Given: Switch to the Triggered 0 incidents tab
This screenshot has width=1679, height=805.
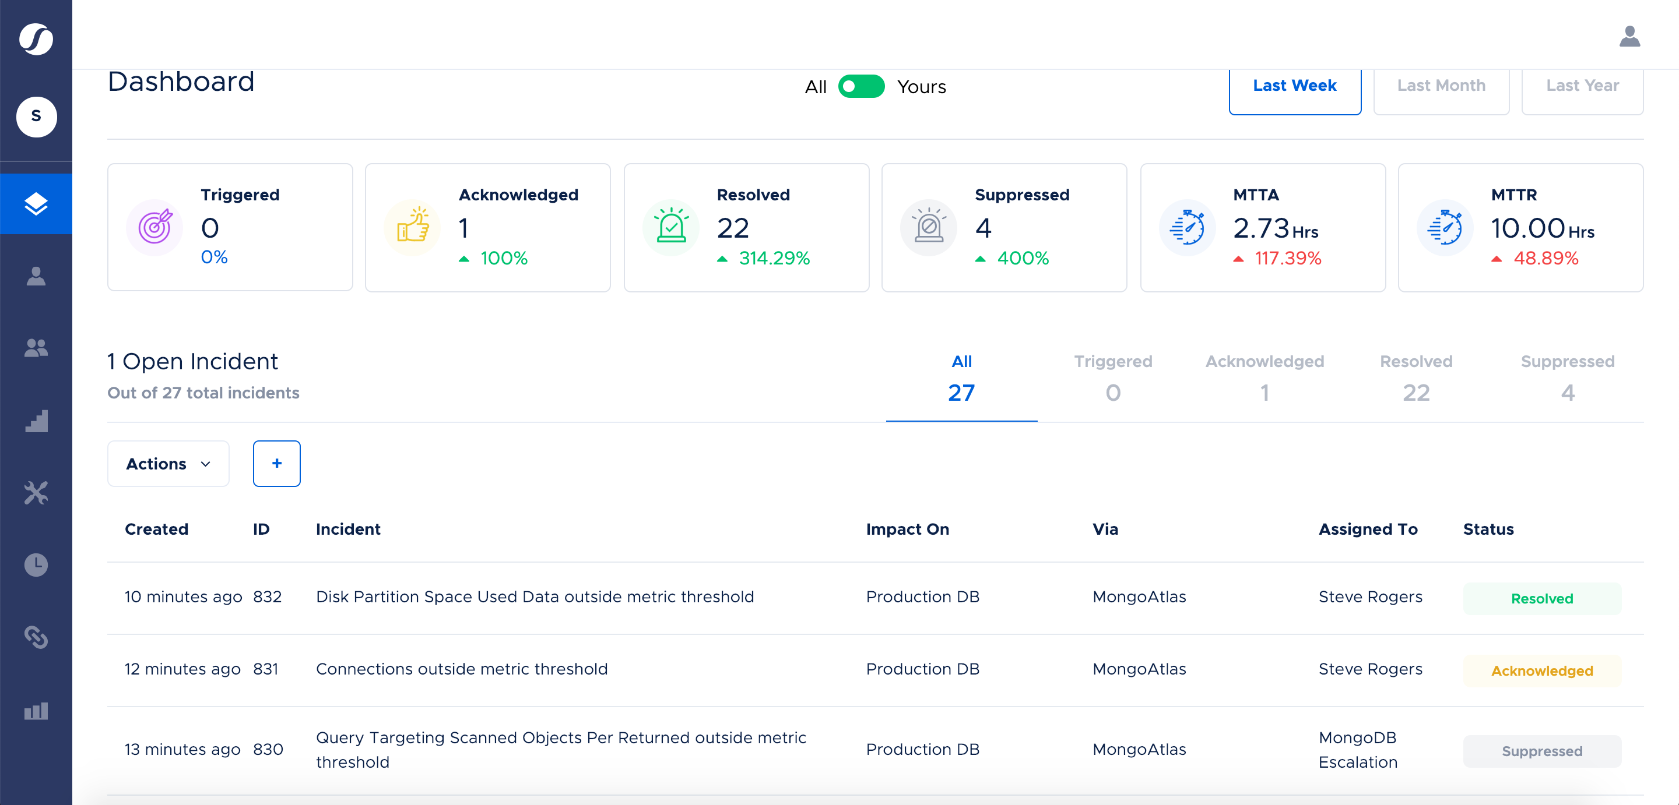Looking at the screenshot, I should point(1112,379).
